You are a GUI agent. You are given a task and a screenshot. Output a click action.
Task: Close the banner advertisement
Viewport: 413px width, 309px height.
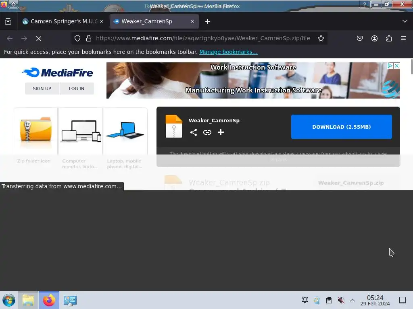(397, 66)
